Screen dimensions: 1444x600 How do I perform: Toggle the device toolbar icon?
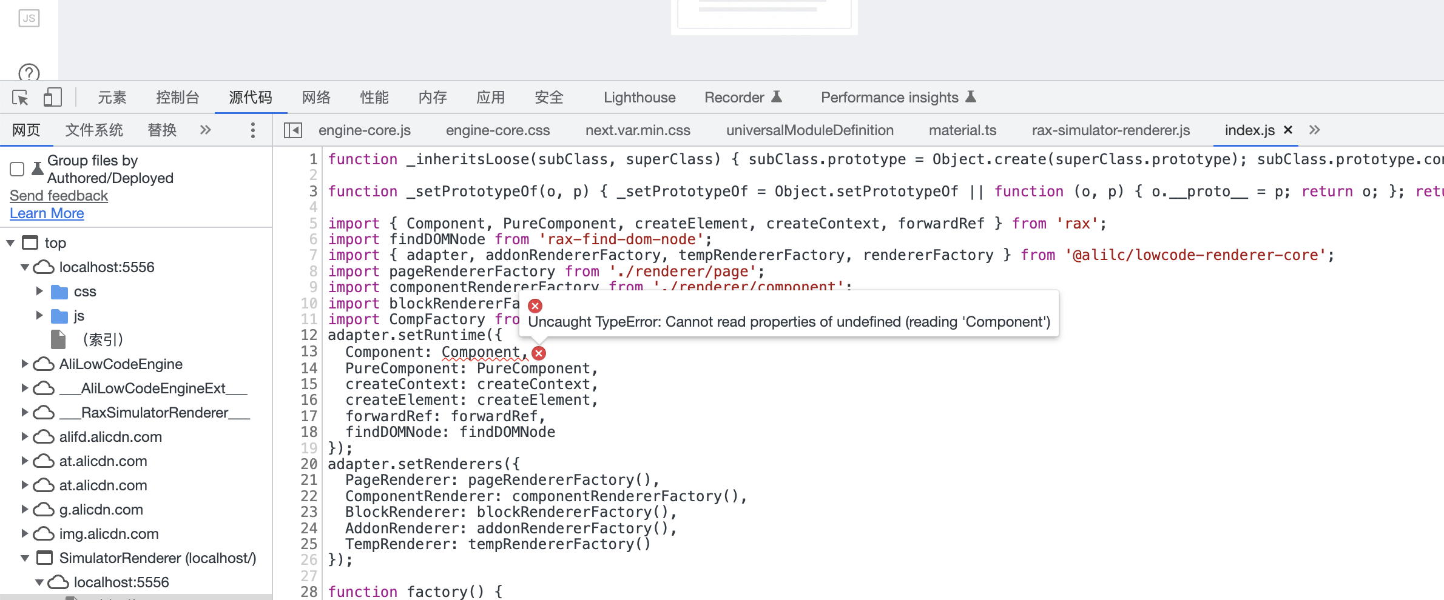click(x=52, y=97)
